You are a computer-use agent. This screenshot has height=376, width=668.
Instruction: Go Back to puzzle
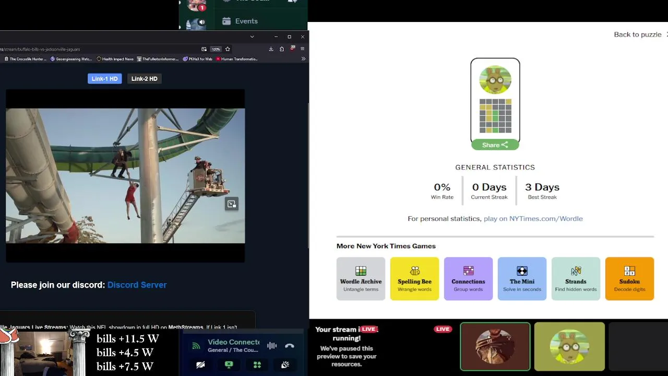tap(638, 34)
